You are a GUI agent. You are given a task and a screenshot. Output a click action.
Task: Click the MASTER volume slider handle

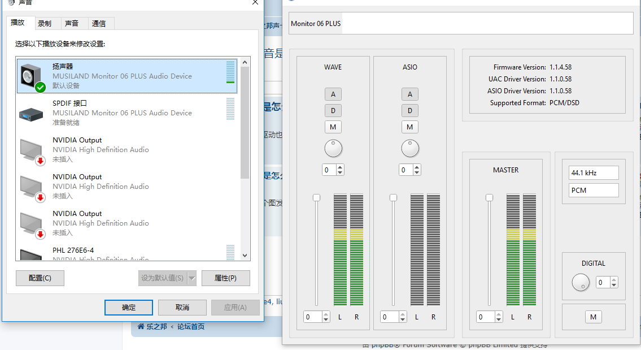489,197
